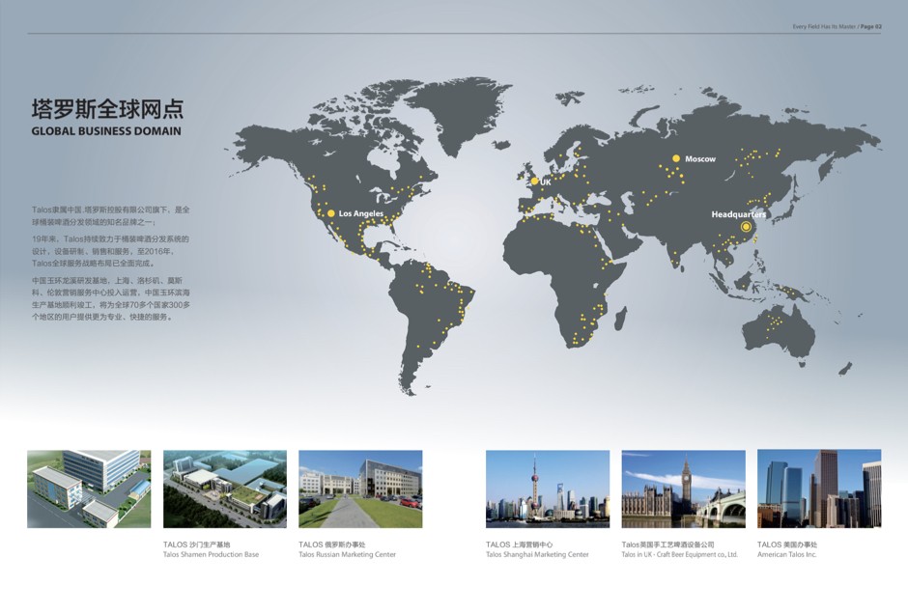Click the GLOBAL BUSINESS DOMAIN heading
This screenshot has height=615, width=908.
[106, 131]
